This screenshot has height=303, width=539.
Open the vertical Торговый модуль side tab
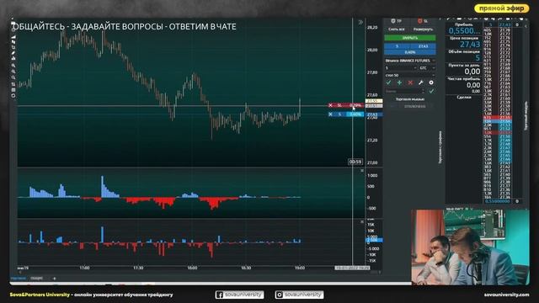click(x=526, y=115)
